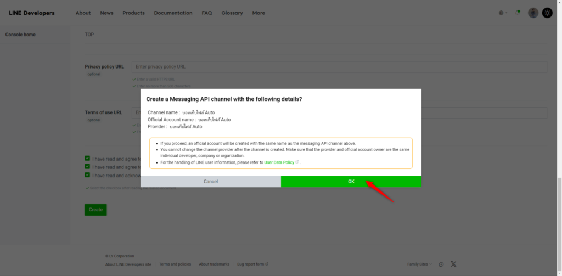Open the Bug report form link
This screenshot has width=562, height=276.
pyautogui.click(x=252, y=264)
